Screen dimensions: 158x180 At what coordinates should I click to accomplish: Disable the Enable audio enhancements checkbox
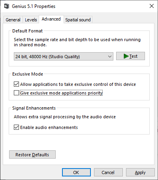click(16, 127)
